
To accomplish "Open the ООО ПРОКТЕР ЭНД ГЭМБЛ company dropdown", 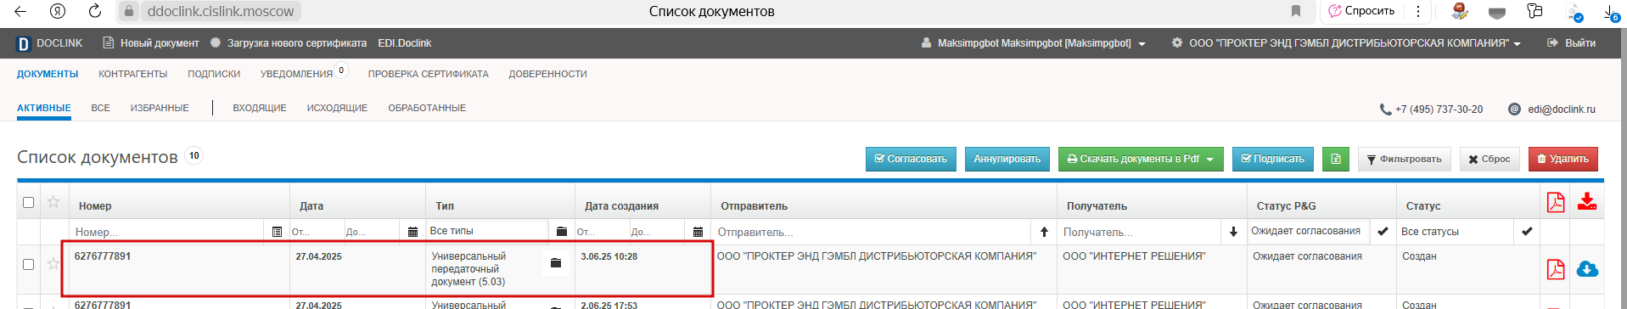I will tap(1346, 43).
